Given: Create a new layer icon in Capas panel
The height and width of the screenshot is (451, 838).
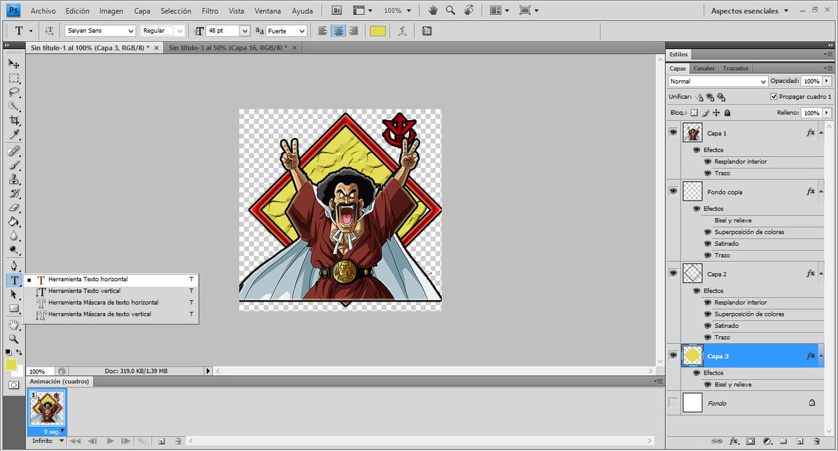Looking at the screenshot, I should [x=799, y=441].
